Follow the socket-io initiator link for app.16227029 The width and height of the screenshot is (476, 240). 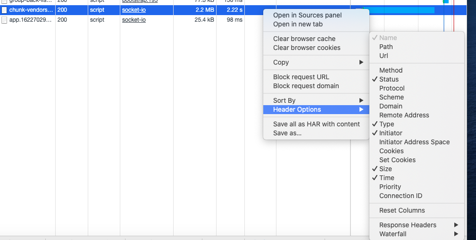pos(134,20)
